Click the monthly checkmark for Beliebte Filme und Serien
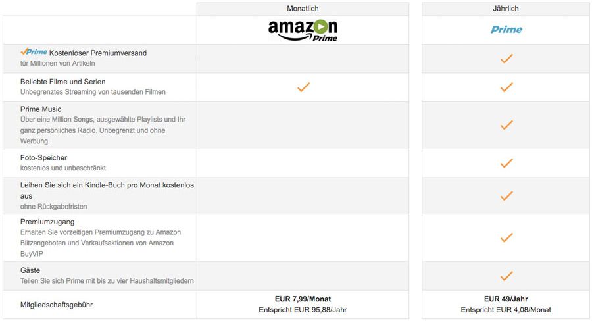Viewport: 592px width, 321px height. 303,87
